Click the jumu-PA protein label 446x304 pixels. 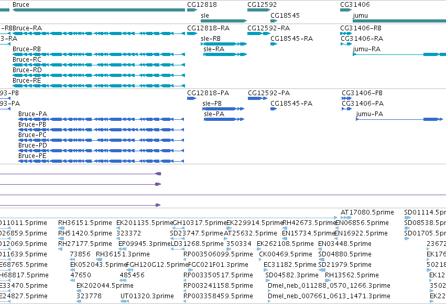369,114
